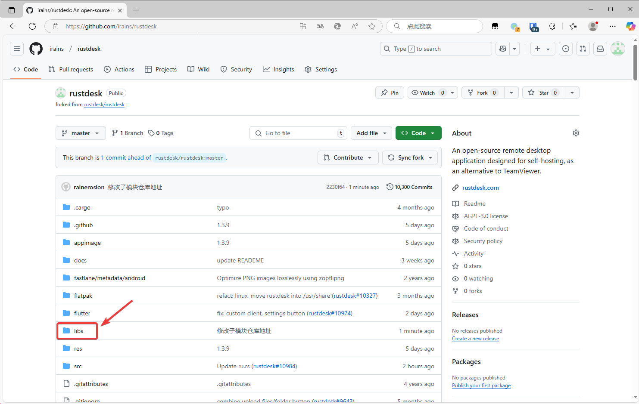Open the global navigation hamburger menu

[17, 49]
